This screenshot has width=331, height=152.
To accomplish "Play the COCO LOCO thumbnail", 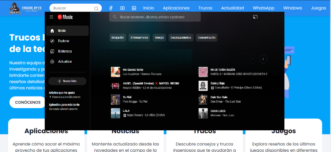I will click(203, 113).
